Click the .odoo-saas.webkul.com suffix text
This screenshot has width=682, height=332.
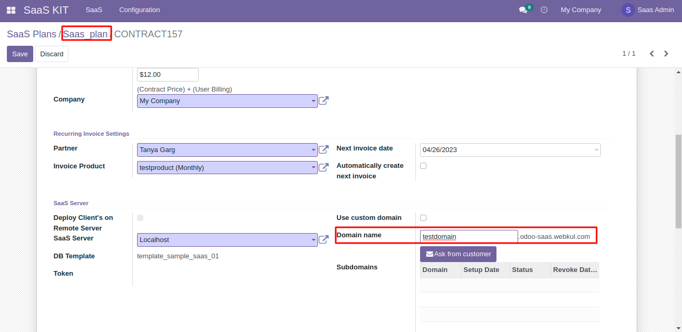coord(554,237)
